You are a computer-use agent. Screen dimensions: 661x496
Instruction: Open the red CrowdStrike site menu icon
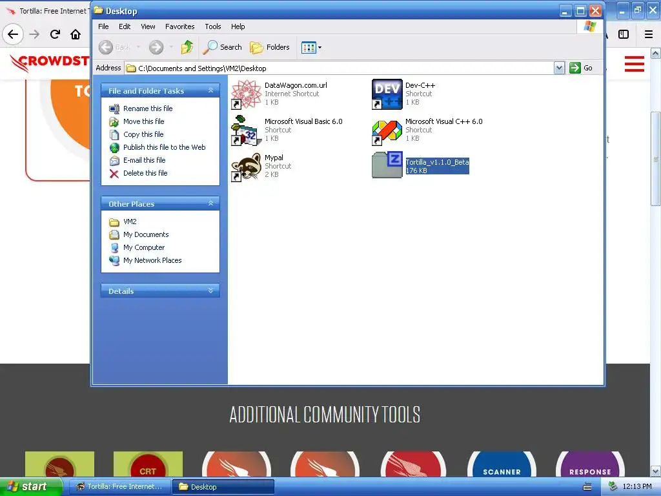click(x=635, y=64)
